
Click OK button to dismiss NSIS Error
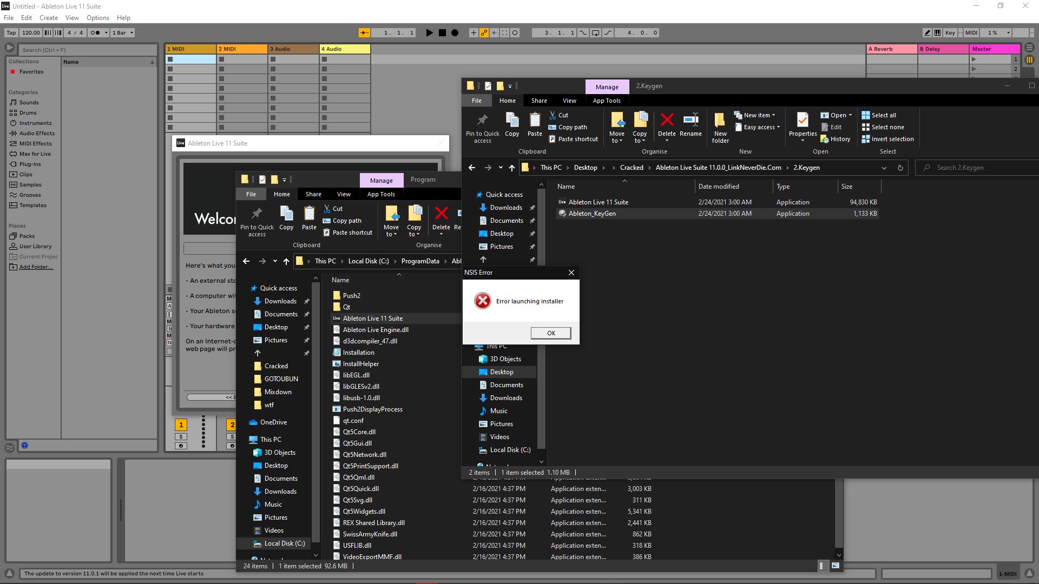[551, 333]
